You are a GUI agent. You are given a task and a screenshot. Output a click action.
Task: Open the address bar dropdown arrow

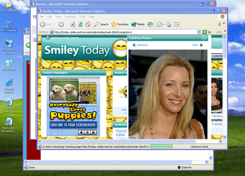[198, 32]
